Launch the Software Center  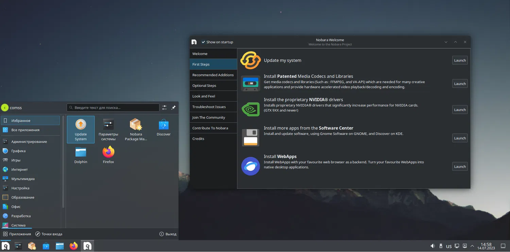coord(460,138)
